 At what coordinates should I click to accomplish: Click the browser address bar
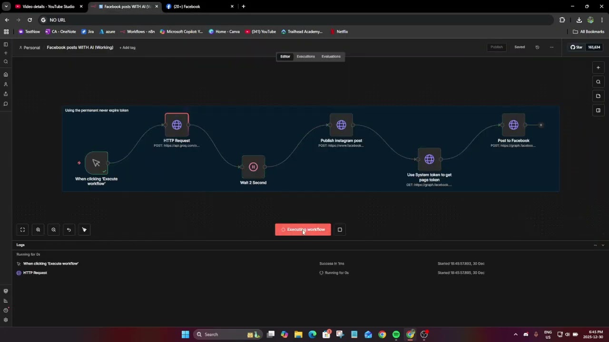[295, 20]
